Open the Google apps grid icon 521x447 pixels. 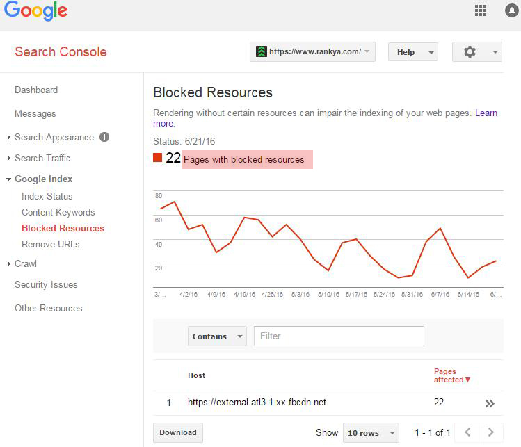[x=481, y=10]
